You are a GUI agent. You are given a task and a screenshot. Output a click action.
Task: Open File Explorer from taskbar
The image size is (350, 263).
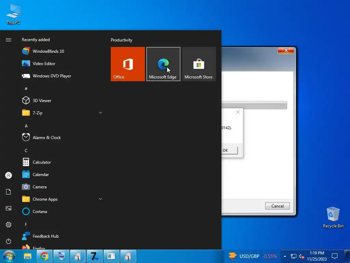(x=28, y=256)
